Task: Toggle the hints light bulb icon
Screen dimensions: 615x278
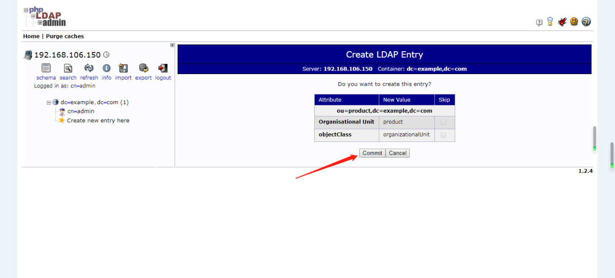Action: pyautogui.click(x=550, y=21)
